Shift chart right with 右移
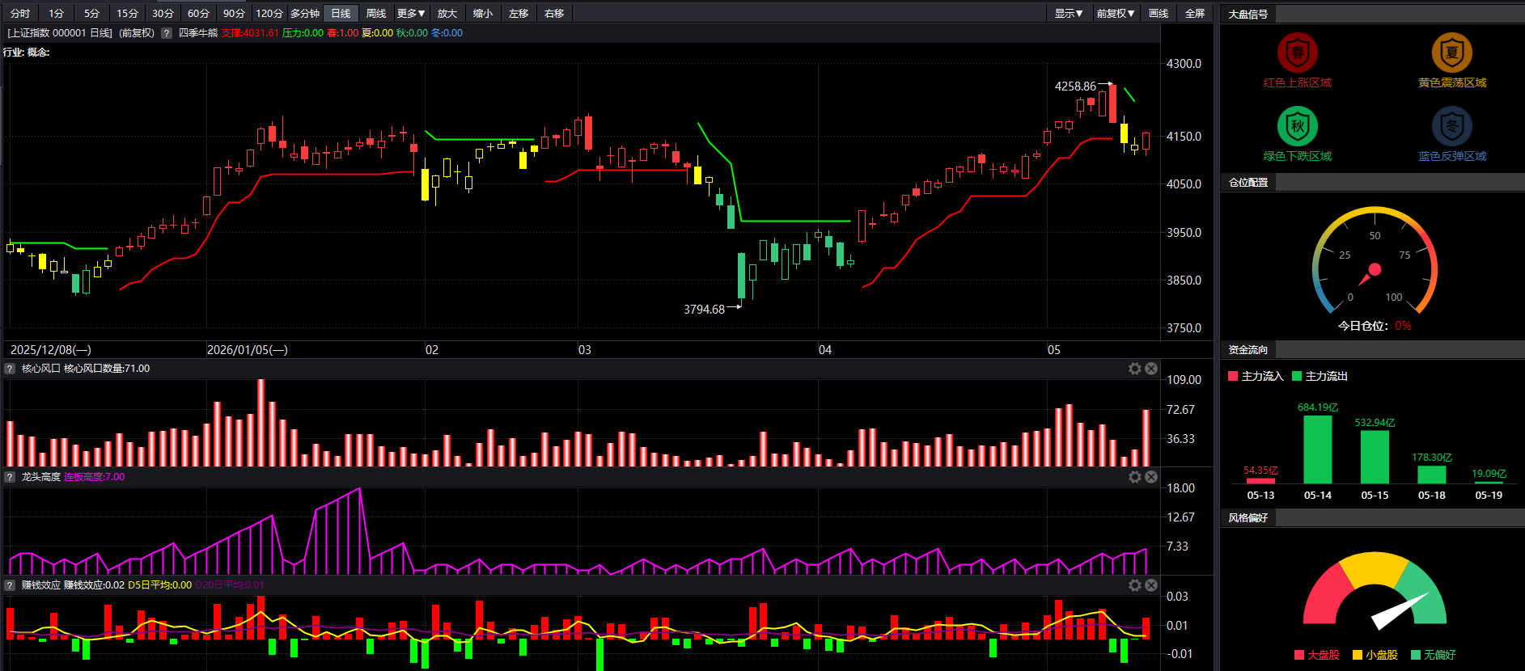The width and height of the screenshot is (1525, 671). pos(554,13)
